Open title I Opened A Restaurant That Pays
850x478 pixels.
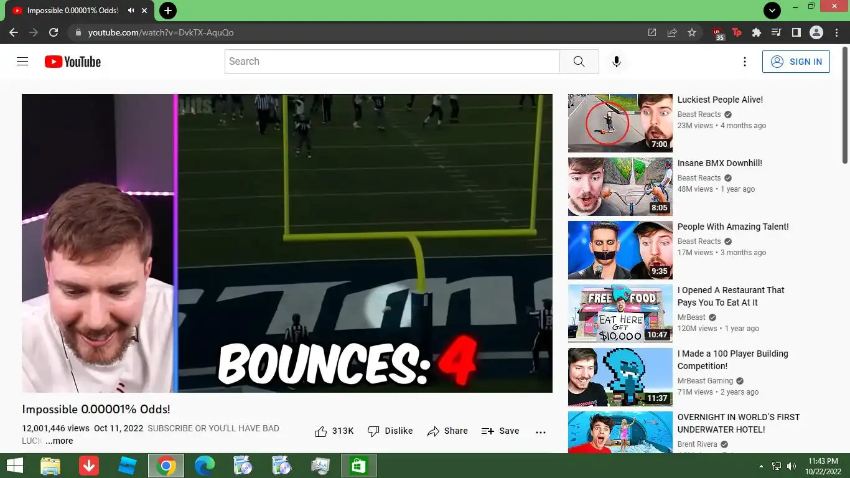pyautogui.click(x=731, y=296)
